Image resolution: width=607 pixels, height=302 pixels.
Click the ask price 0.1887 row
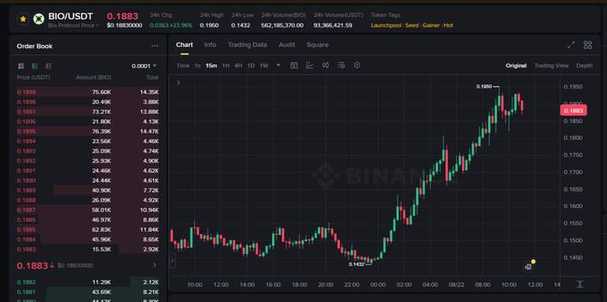[88, 210]
